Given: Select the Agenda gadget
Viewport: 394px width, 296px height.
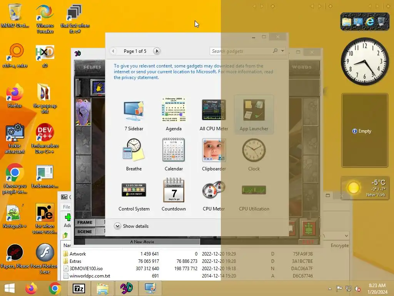Looking at the screenshot, I should [174, 114].
